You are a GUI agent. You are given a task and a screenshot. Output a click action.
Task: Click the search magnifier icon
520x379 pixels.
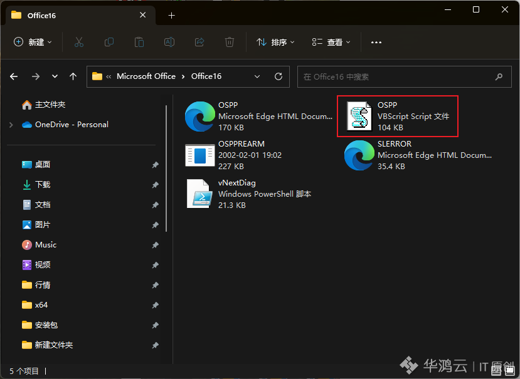(x=499, y=77)
